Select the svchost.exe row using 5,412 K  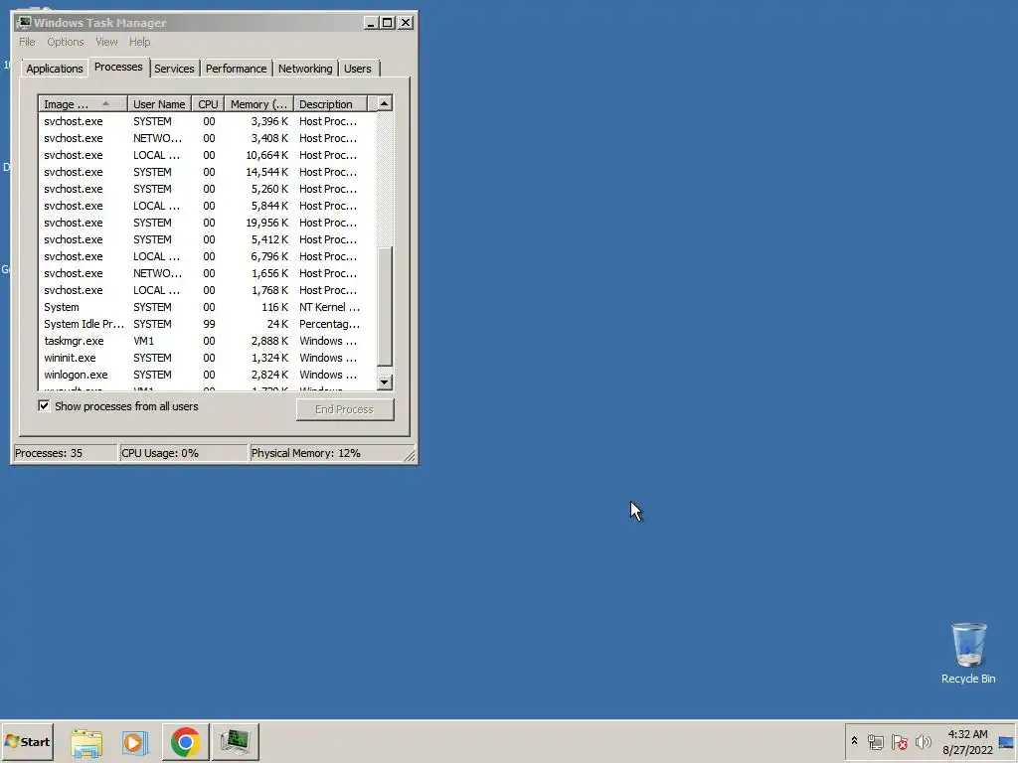click(208, 239)
